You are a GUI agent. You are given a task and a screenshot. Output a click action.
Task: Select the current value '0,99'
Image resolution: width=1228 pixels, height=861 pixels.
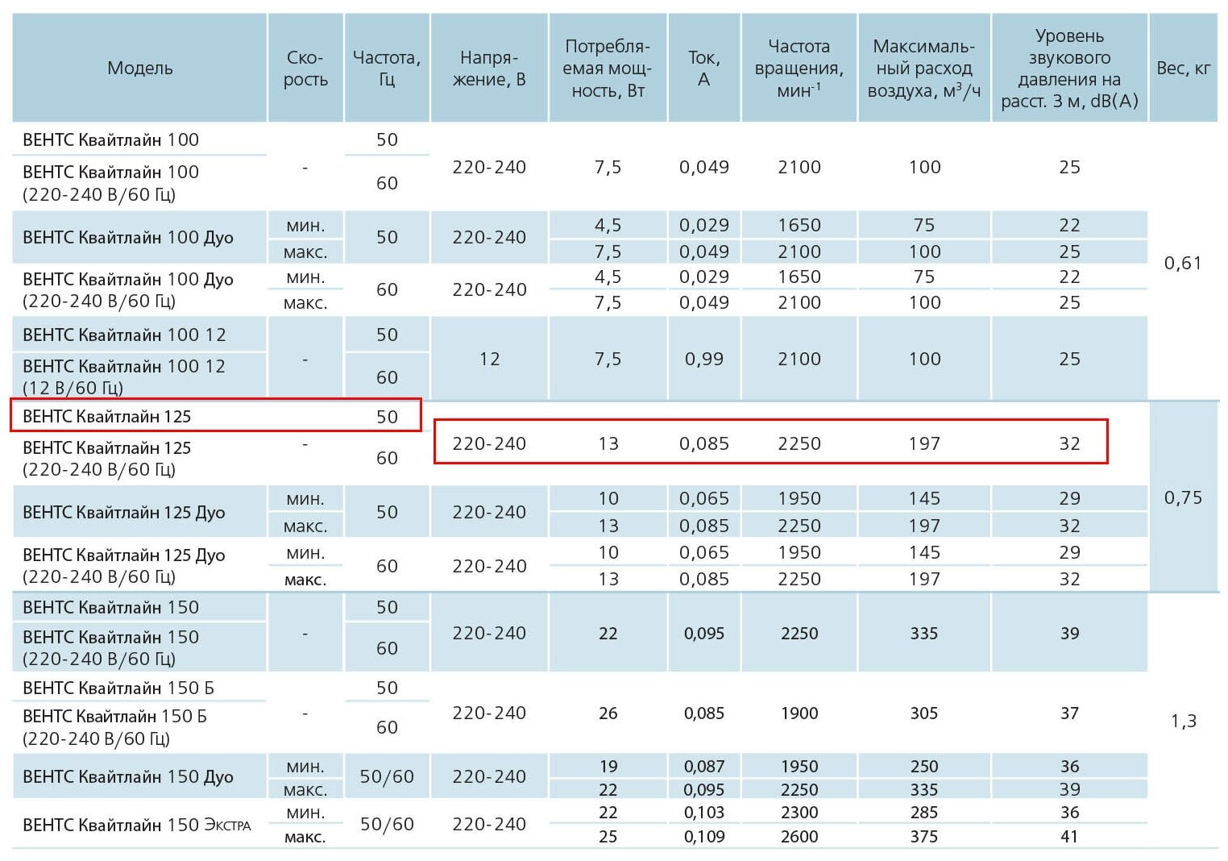(x=704, y=359)
